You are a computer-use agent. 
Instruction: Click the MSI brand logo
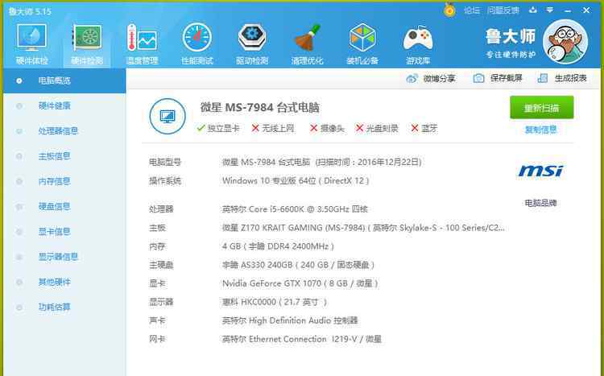(x=540, y=171)
